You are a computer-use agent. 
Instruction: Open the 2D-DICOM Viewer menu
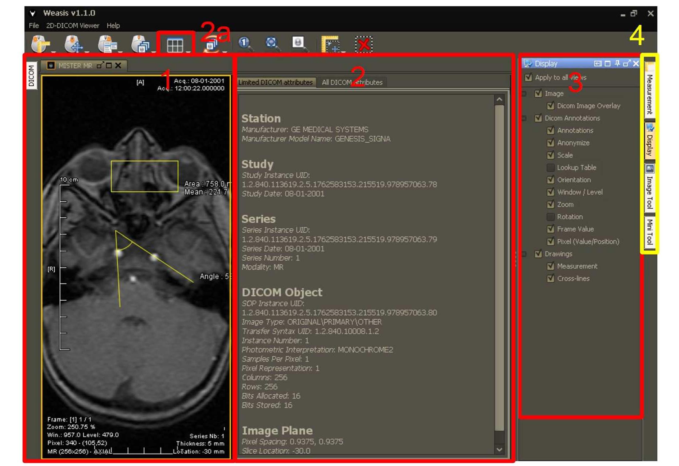coord(72,26)
